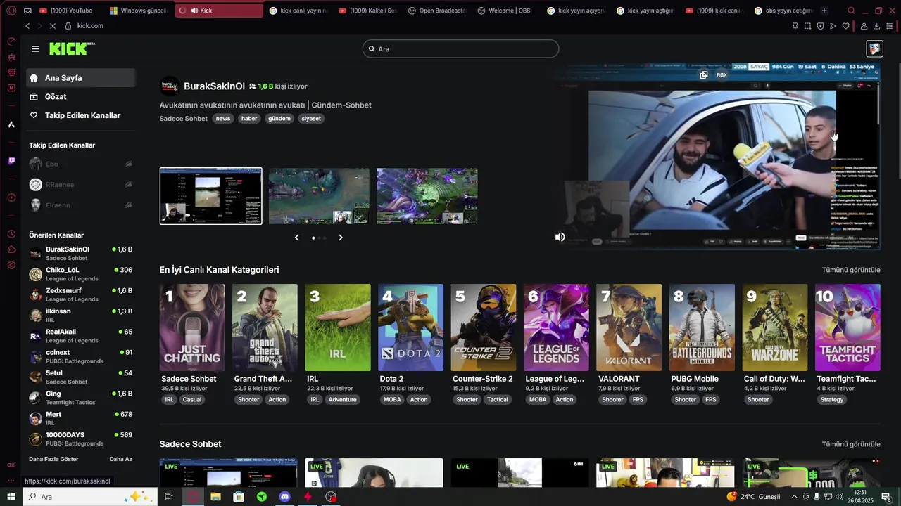Select the Just Chatting category card
The image size is (901, 506).
(x=192, y=327)
